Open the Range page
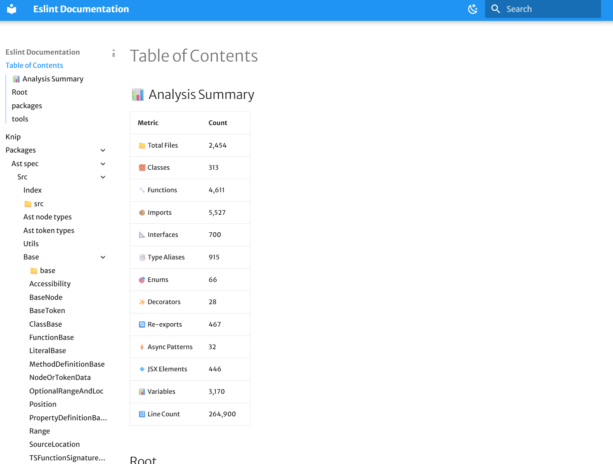This screenshot has width=613, height=464. [x=39, y=431]
